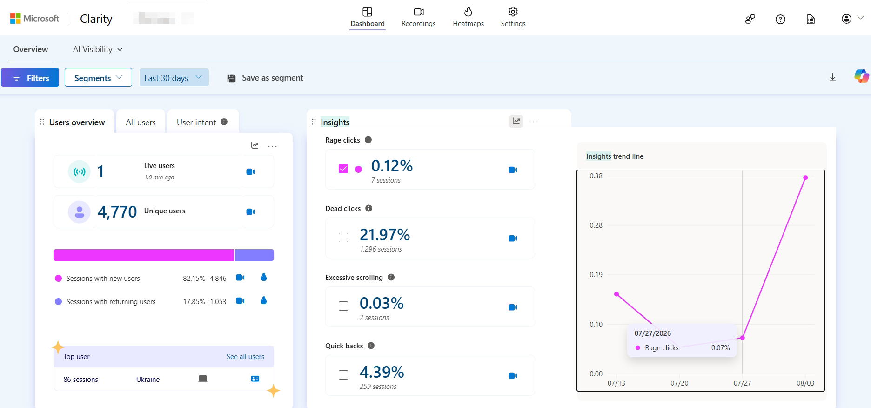871x408 pixels.
Task: Show info about User intent
Action: pyautogui.click(x=224, y=122)
